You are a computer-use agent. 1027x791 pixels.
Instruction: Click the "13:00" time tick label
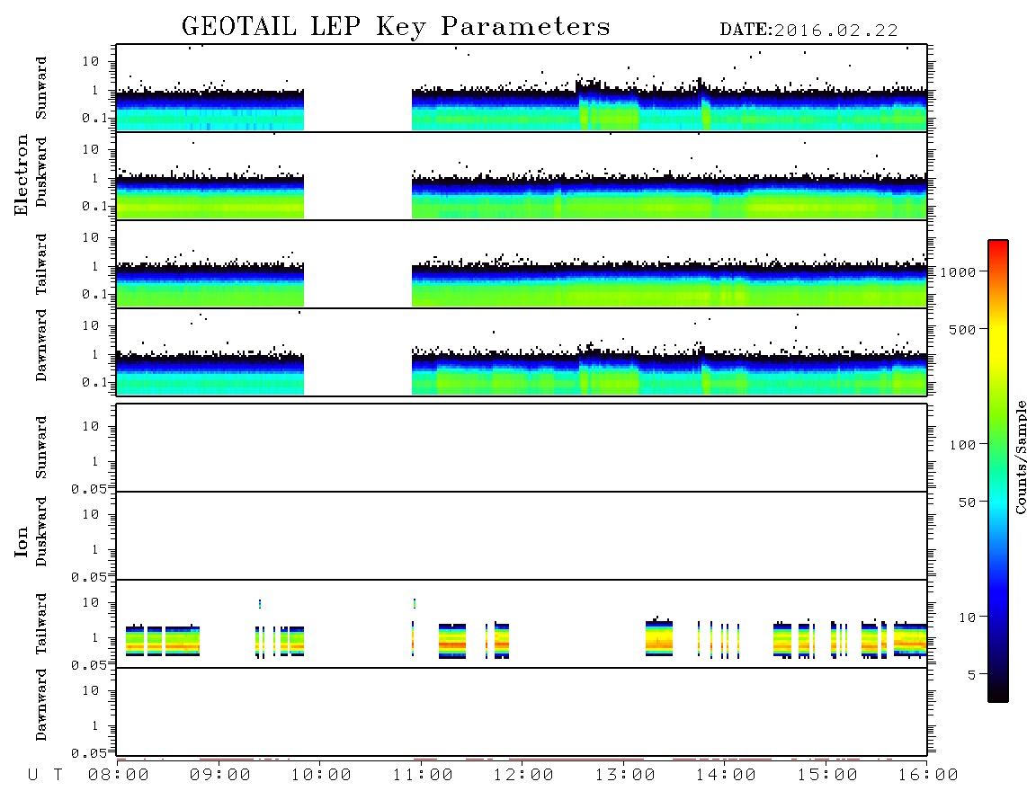tap(625, 775)
